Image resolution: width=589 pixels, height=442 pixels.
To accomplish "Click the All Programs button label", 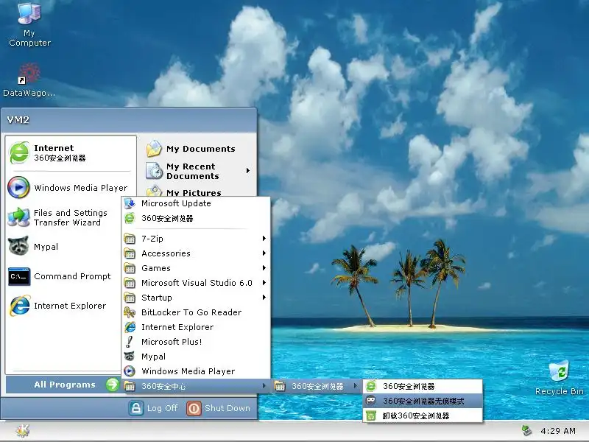I will pos(65,385).
